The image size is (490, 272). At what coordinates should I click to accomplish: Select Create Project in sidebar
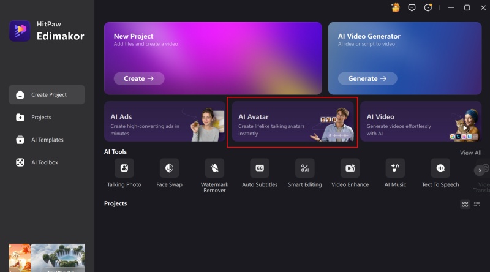tap(47, 95)
